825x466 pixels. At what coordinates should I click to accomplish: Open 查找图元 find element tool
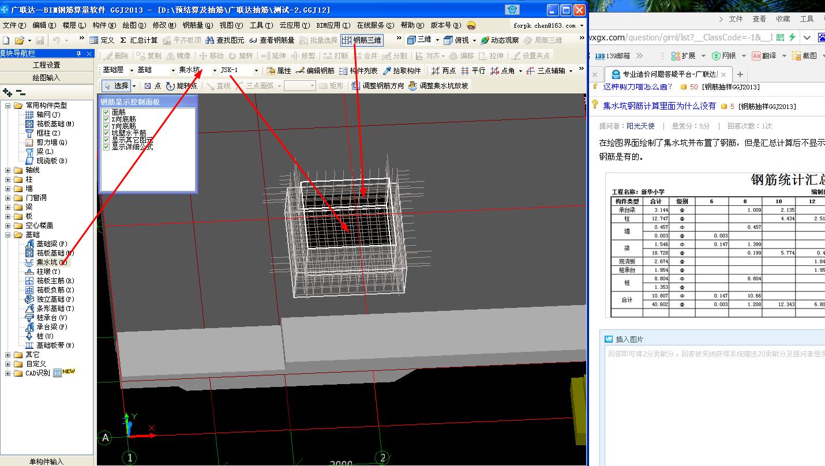click(225, 40)
